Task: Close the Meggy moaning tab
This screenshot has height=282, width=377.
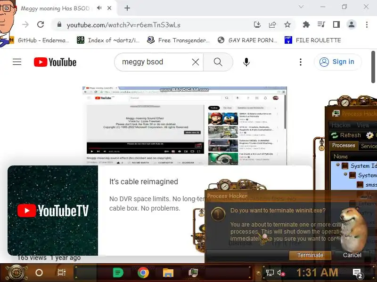Action: (109, 8)
